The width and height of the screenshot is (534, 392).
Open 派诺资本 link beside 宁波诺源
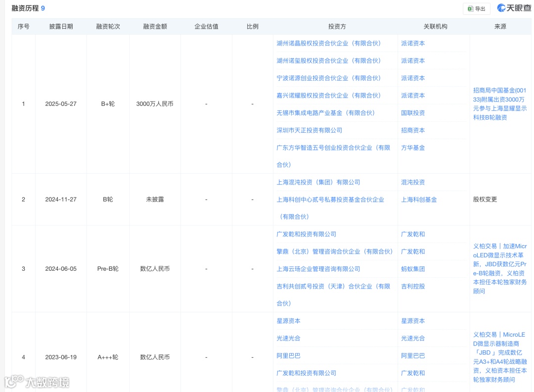tap(413, 78)
